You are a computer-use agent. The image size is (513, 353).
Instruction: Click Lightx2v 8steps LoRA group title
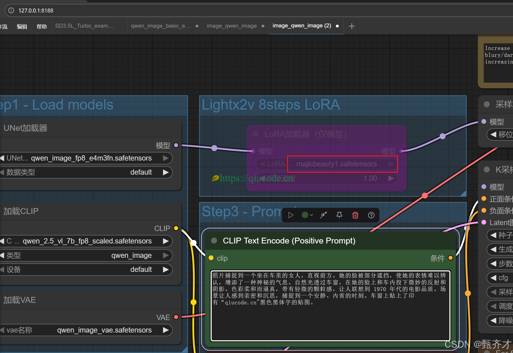tap(271, 105)
